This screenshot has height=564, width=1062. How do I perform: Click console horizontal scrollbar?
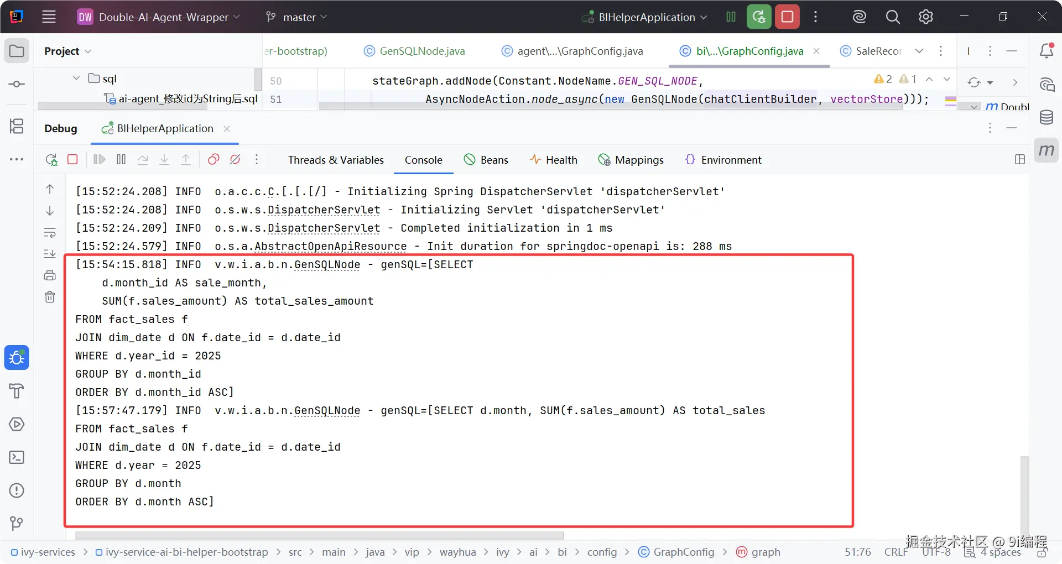319,535
